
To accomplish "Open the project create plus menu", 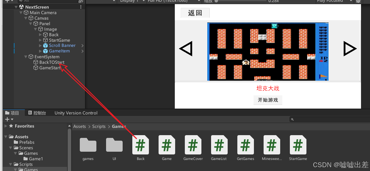I will tap(9, 119).
